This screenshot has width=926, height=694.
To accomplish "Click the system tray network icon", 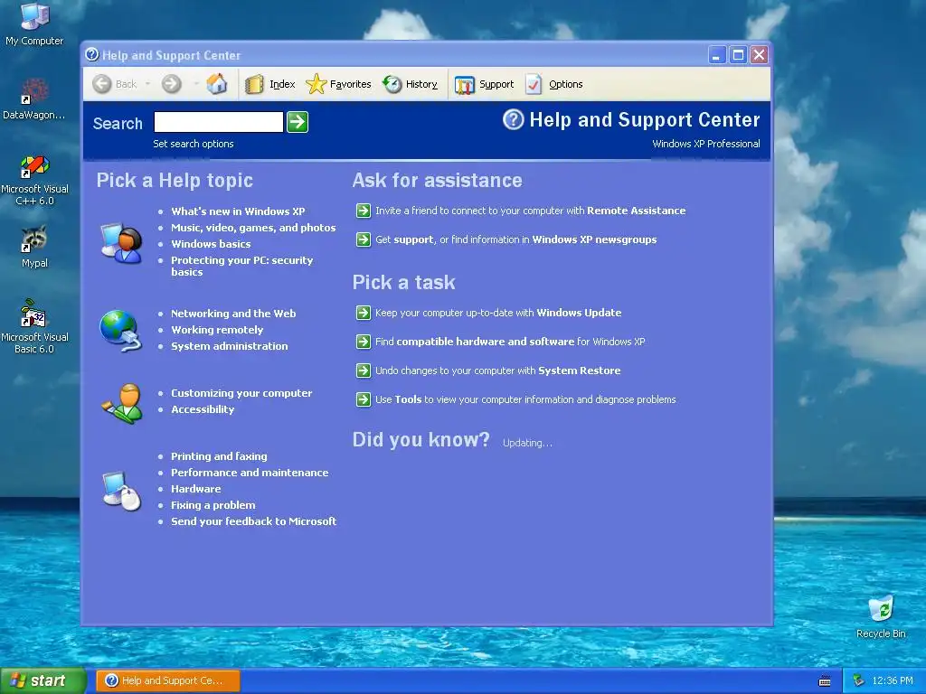I will coord(859,680).
